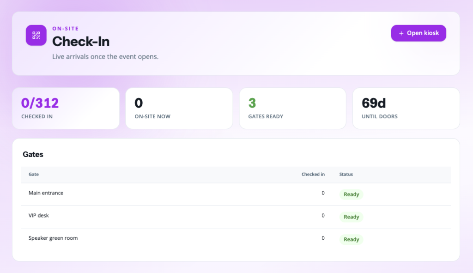
Task: Click the 0/312 checked in value
Action: (40, 103)
